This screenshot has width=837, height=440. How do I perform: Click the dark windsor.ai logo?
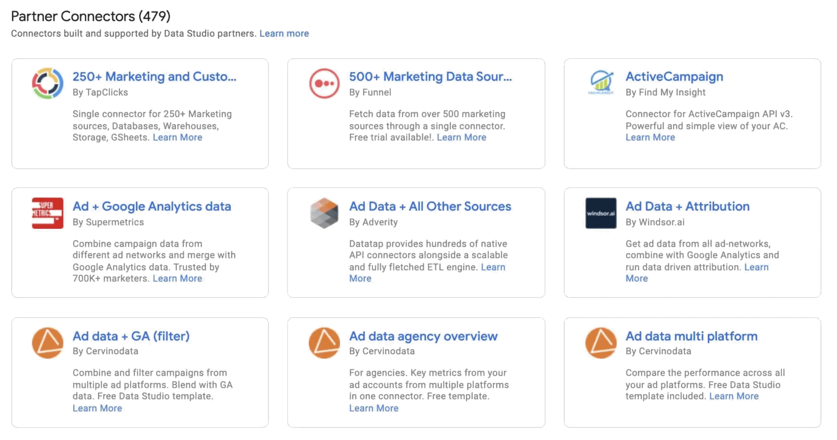point(601,213)
